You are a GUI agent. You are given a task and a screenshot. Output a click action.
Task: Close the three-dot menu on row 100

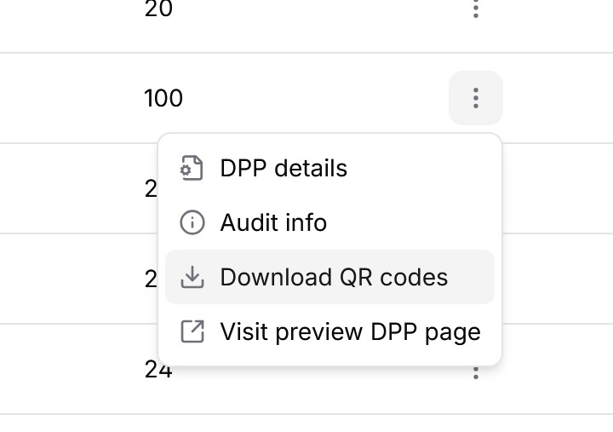(x=475, y=98)
